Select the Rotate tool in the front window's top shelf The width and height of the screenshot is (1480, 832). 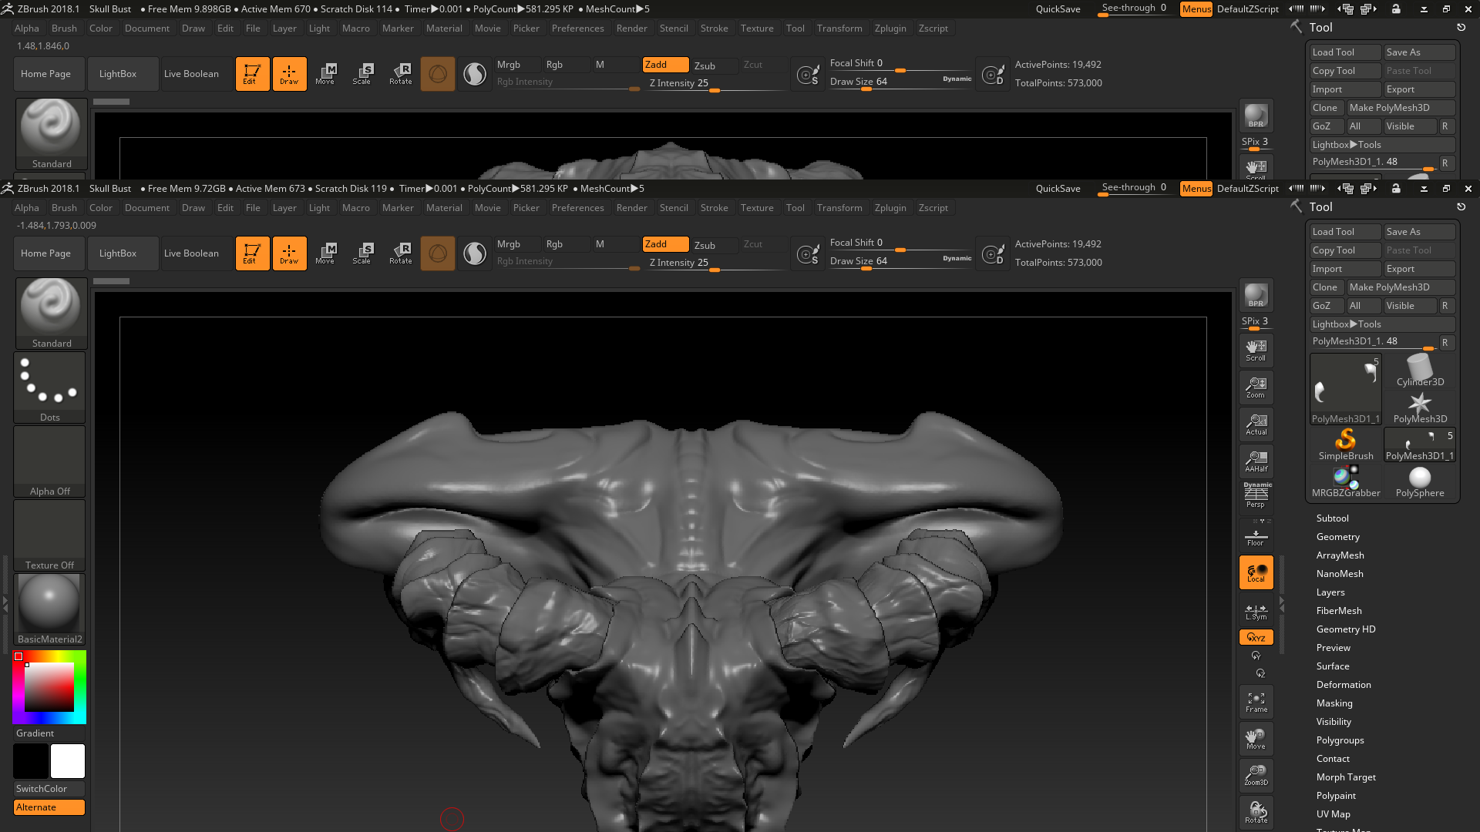pyautogui.click(x=400, y=253)
